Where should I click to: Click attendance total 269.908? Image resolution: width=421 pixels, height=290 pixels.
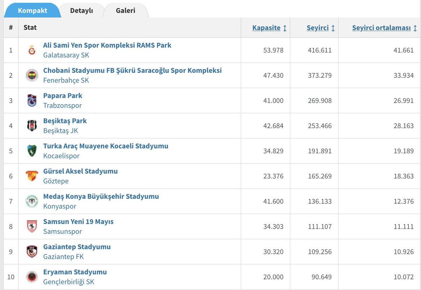(x=320, y=101)
